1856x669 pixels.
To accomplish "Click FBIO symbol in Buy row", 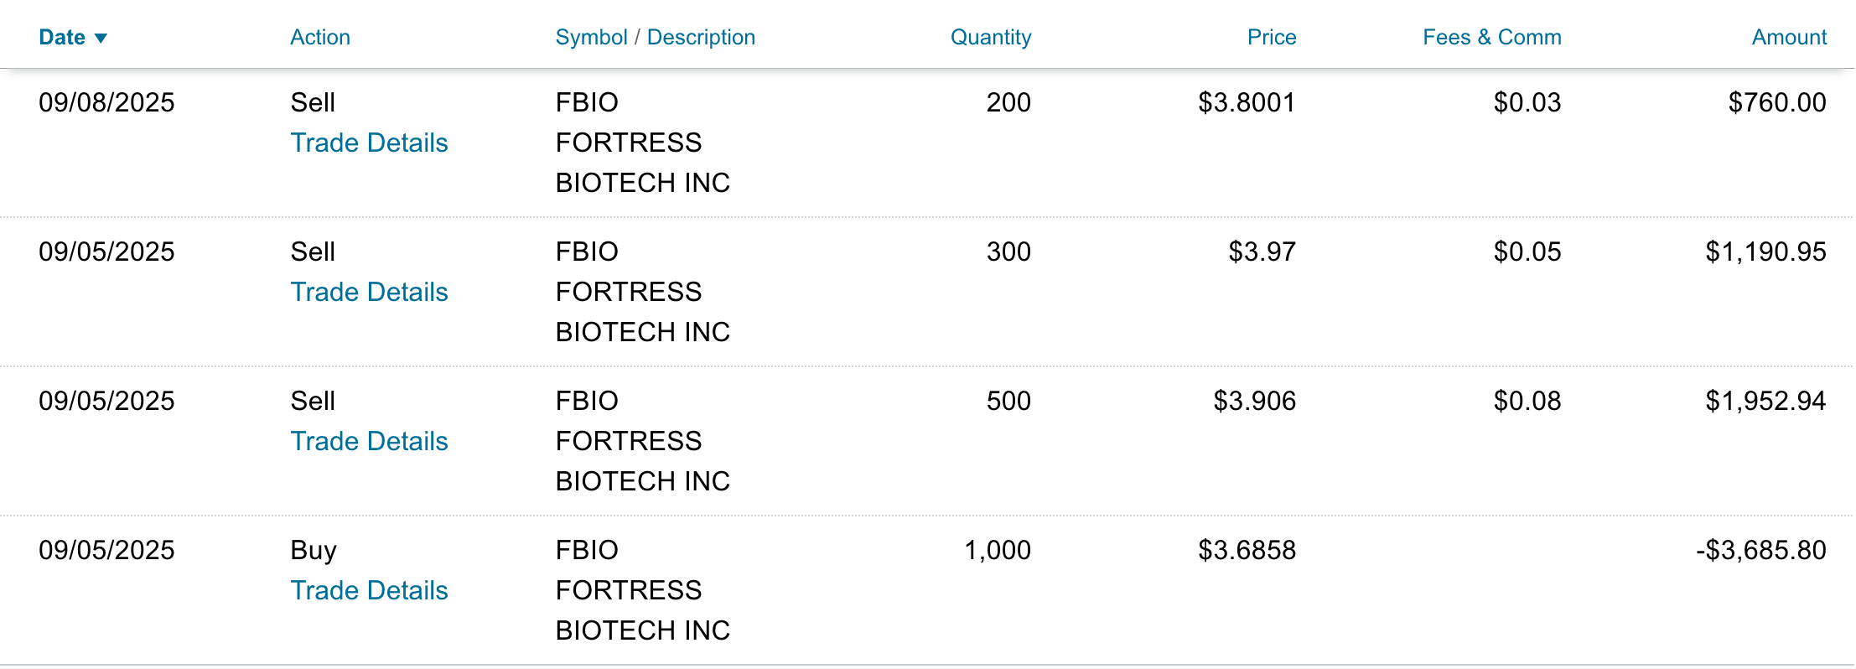I will click(x=587, y=550).
